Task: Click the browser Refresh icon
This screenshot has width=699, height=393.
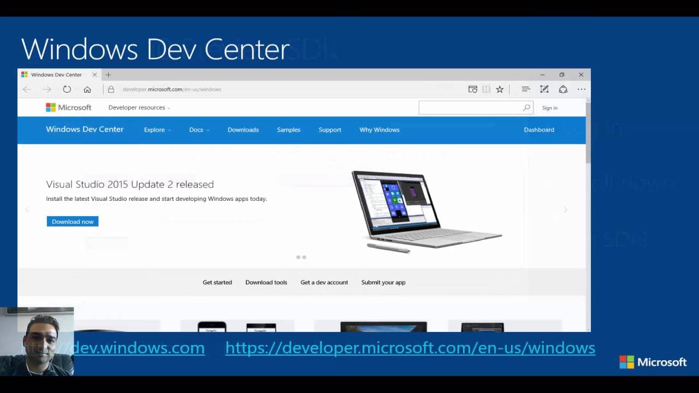Action: tap(67, 90)
